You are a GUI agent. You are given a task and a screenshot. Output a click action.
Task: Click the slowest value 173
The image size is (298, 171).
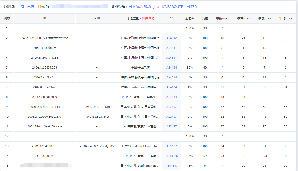pyautogui.click(x=264, y=156)
